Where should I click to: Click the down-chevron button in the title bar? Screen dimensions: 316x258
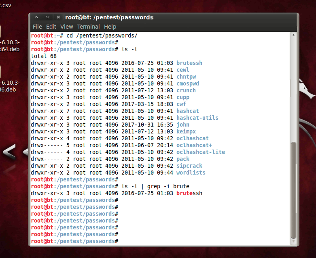click(x=47, y=17)
